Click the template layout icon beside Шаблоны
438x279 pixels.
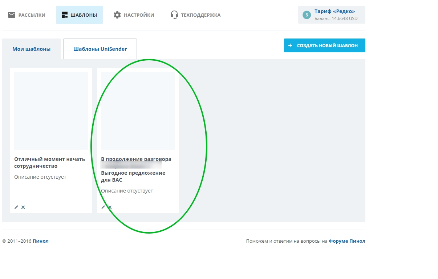click(65, 15)
